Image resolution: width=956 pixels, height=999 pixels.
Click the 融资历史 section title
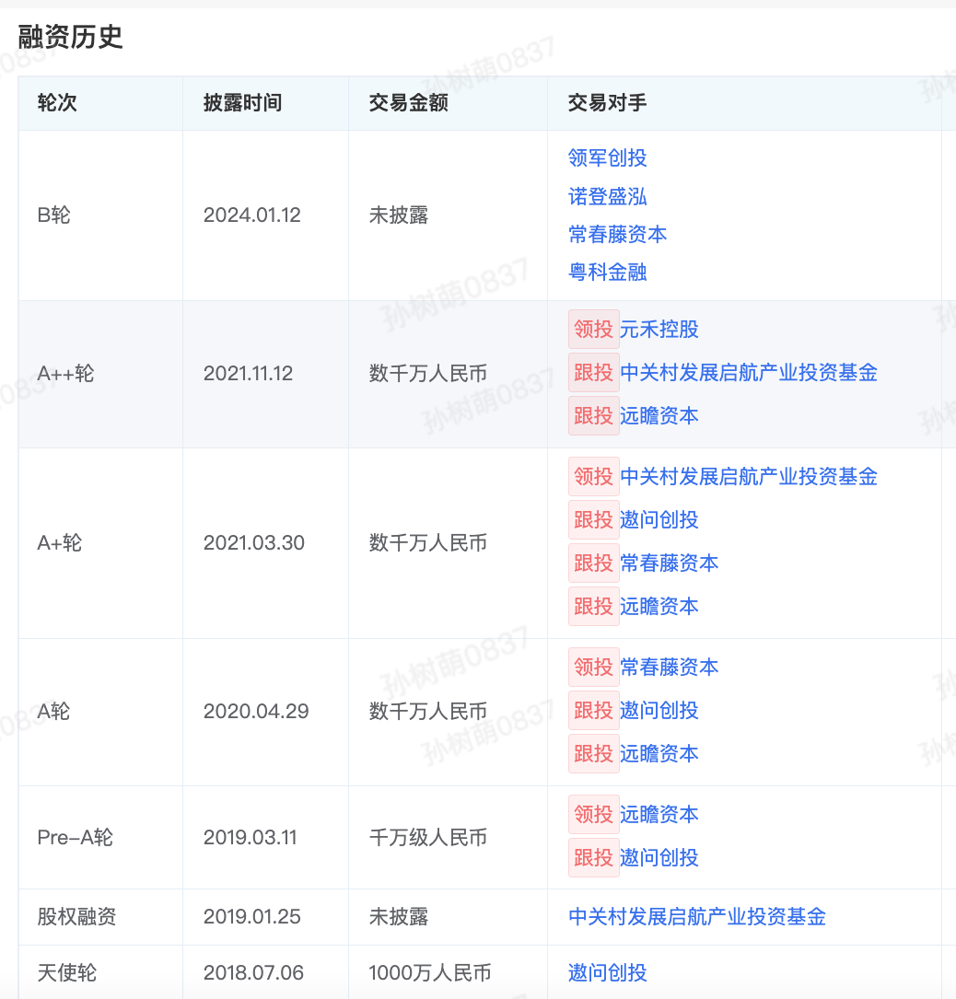(x=70, y=37)
